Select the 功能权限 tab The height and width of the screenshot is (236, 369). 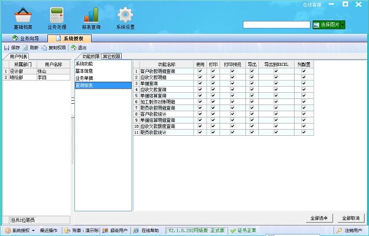(91, 57)
